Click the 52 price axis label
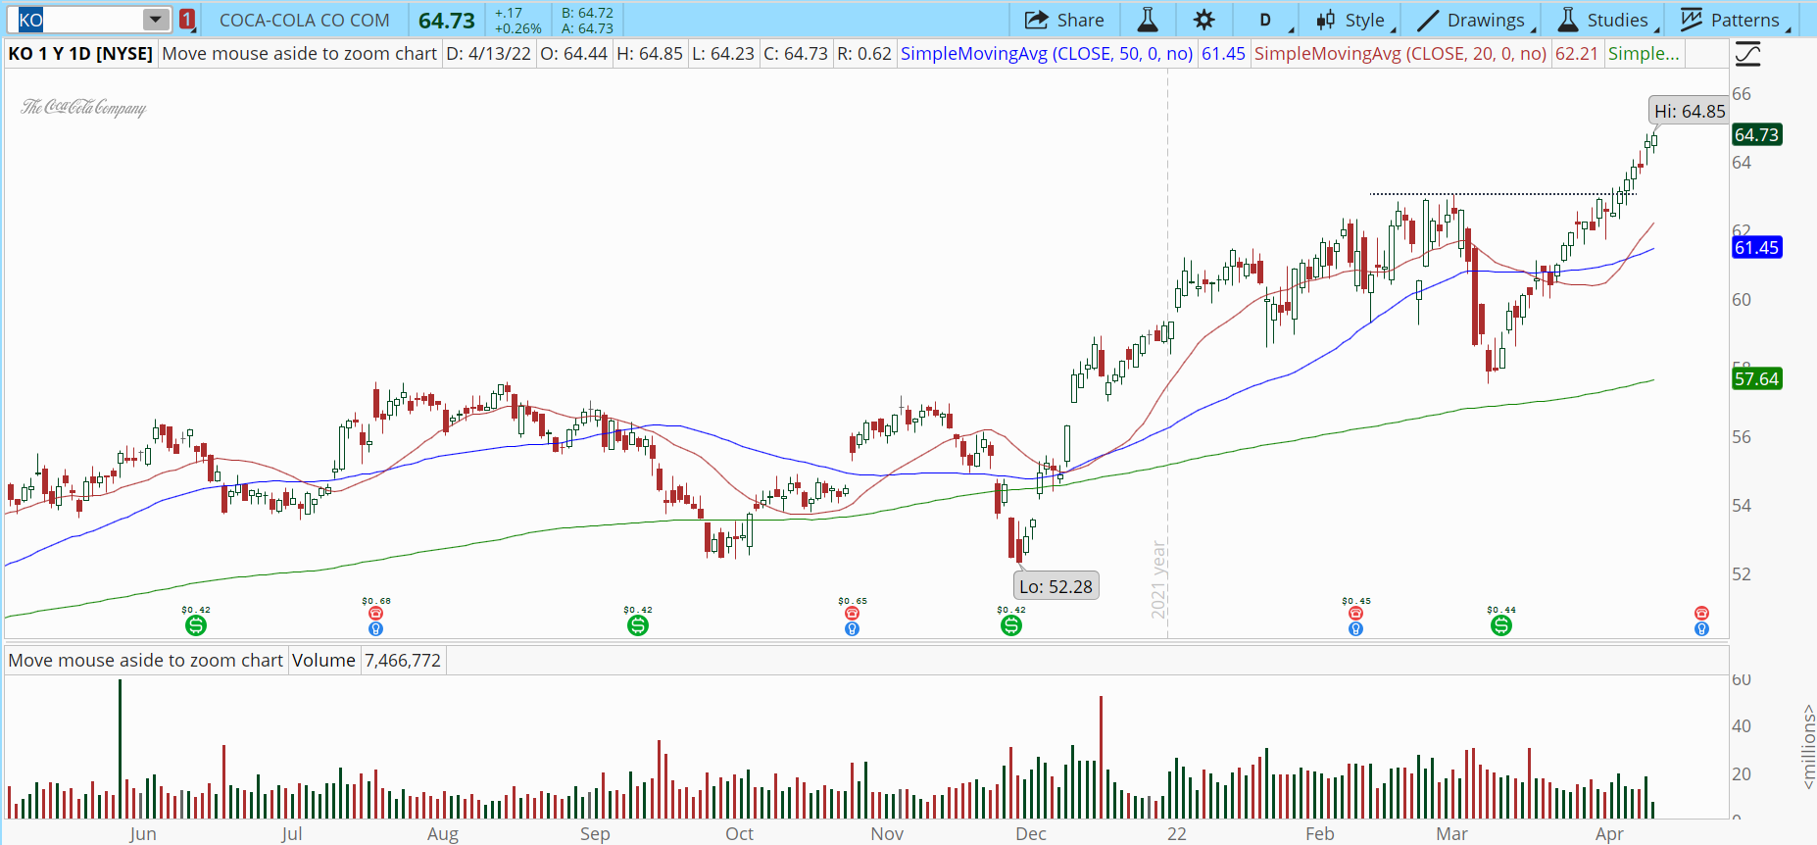 pos(1742,574)
